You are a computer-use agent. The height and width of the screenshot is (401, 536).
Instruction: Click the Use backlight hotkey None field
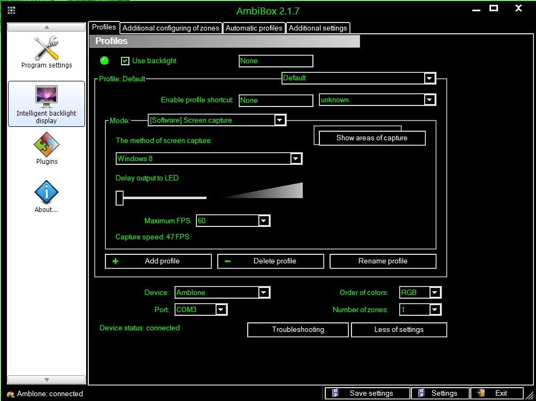(276, 61)
